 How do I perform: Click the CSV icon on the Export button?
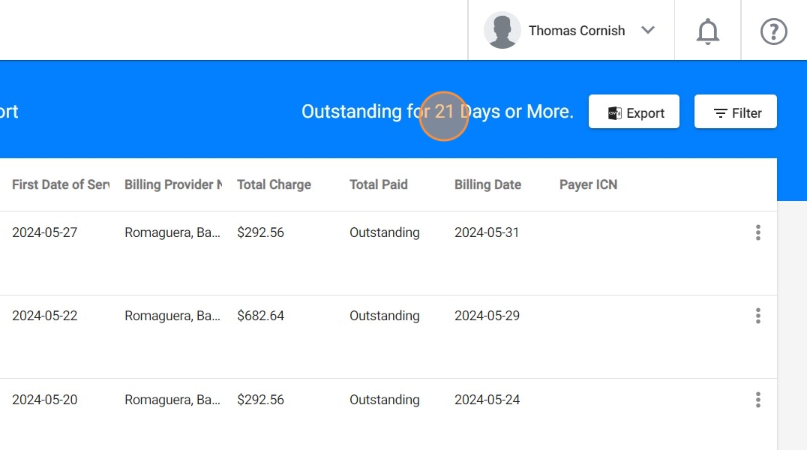click(x=614, y=112)
